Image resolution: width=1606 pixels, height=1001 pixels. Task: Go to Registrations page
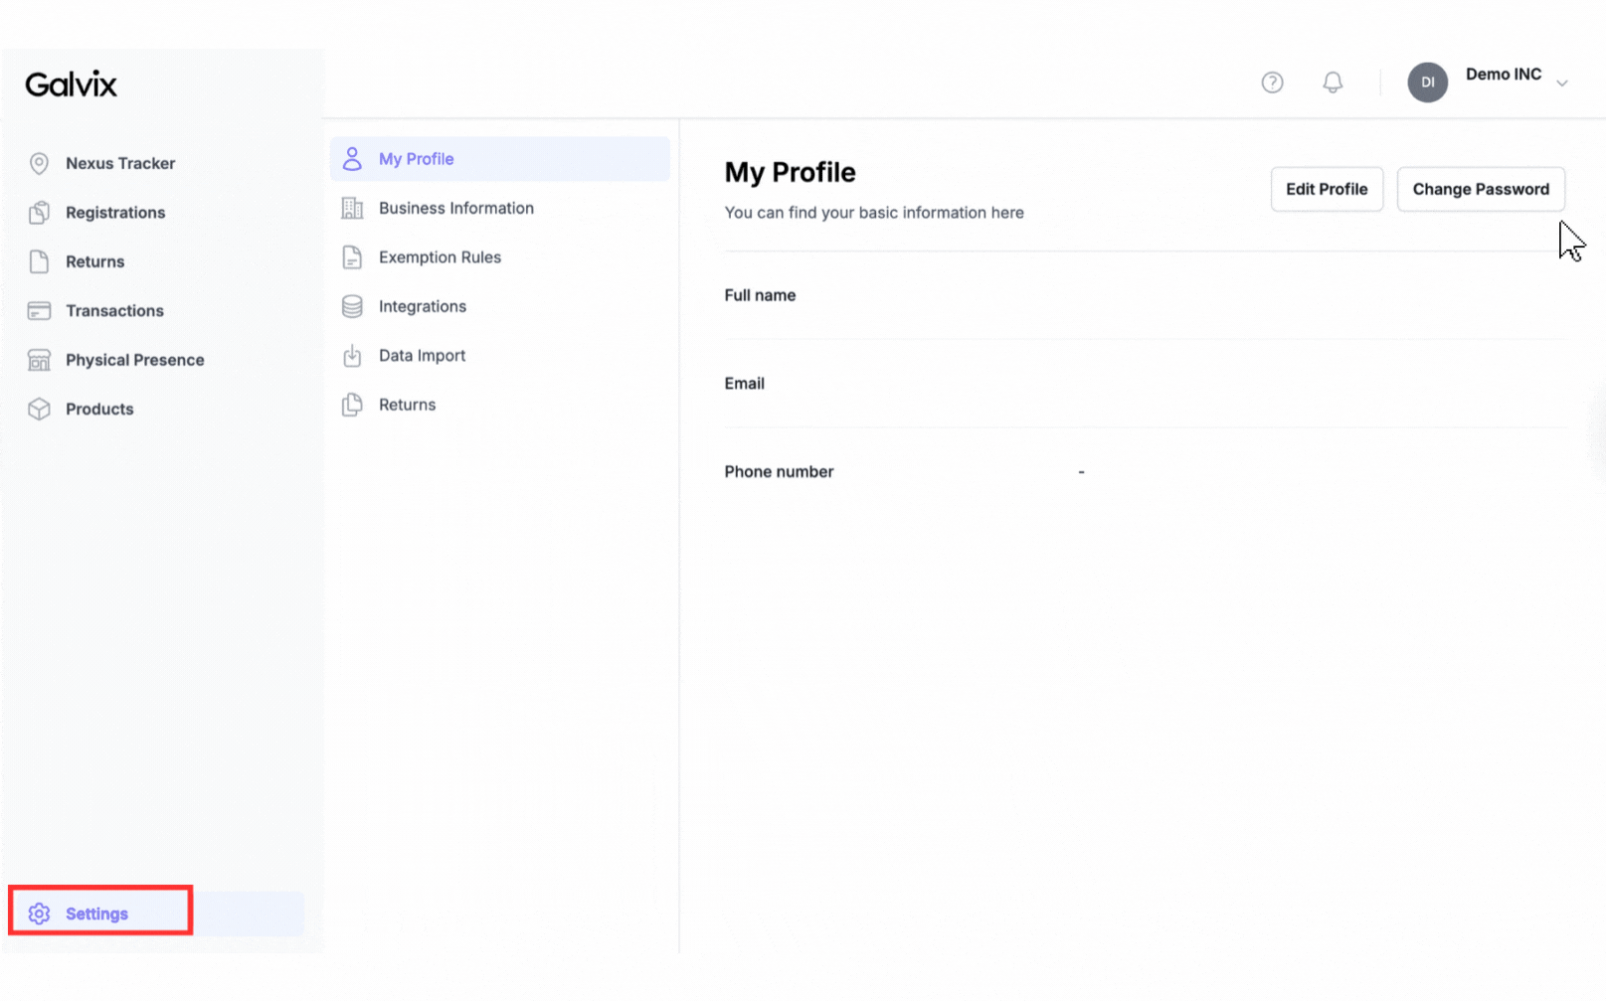115,213
